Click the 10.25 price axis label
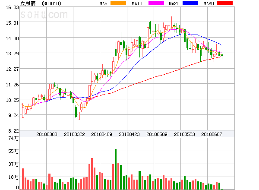The width and height of the screenshot is (259, 190). coord(13,100)
